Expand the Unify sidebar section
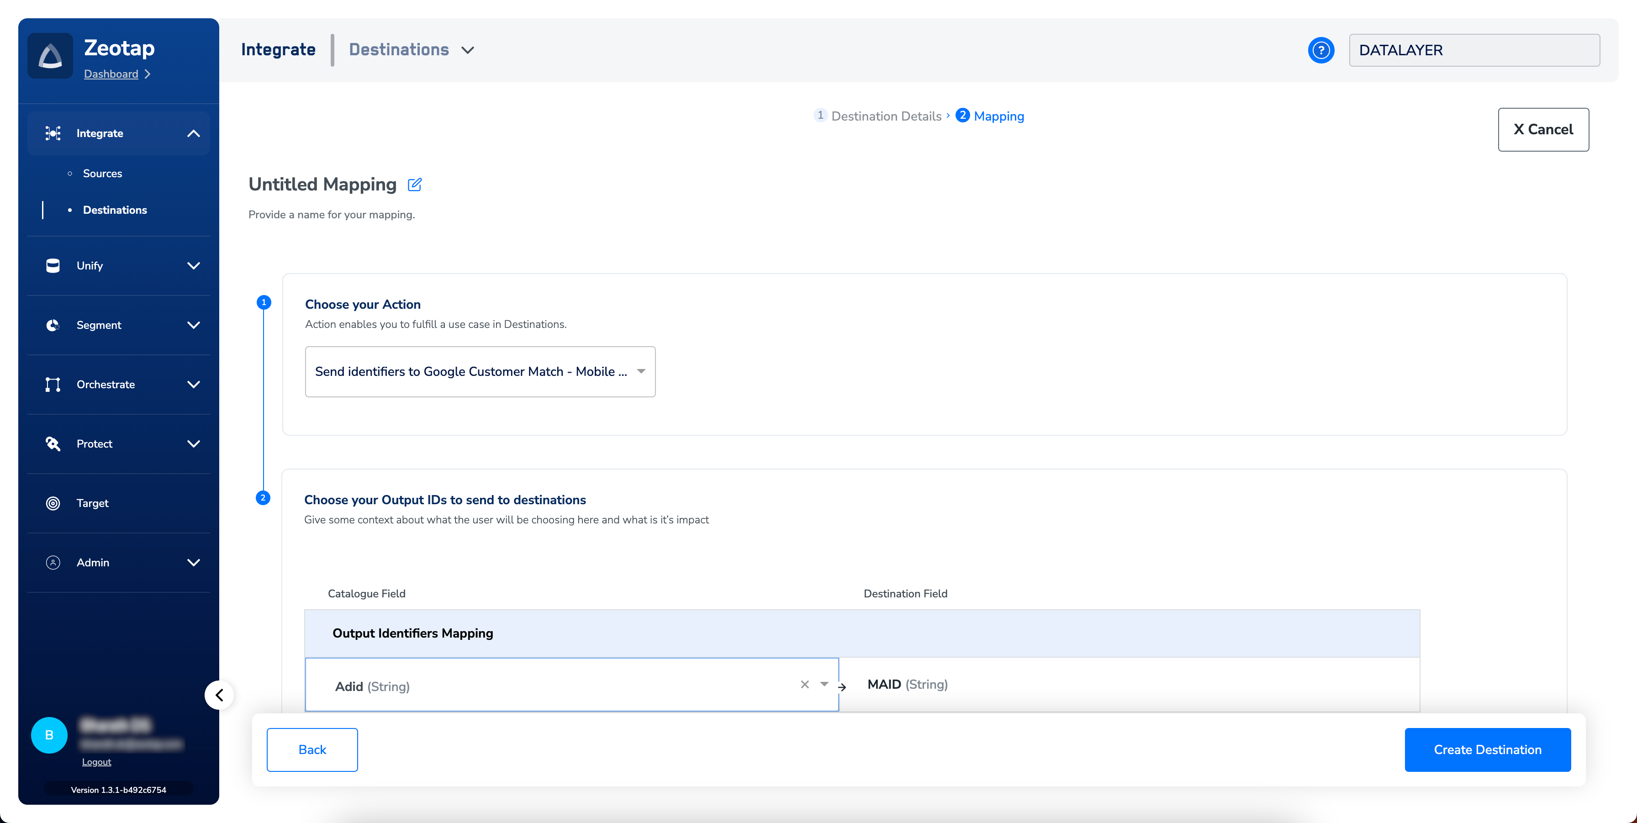The width and height of the screenshot is (1637, 823). point(193,266)
